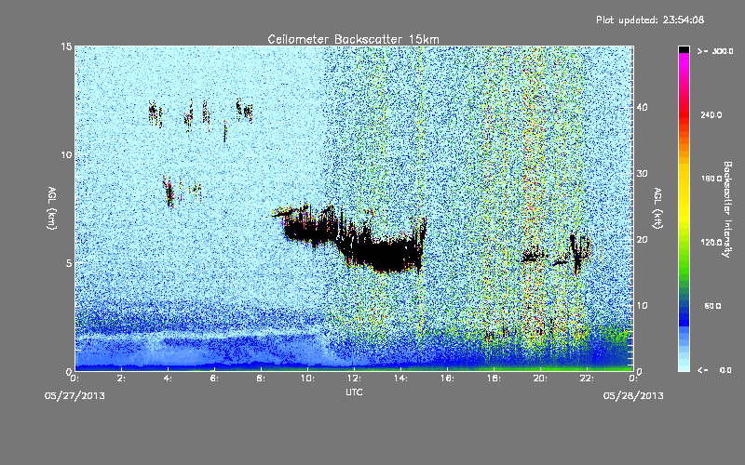Click the '4:' hour tick label
Image resolution: width=745 pixels, height=465 pixels.
pyautogui.click(x=168, y=379)
